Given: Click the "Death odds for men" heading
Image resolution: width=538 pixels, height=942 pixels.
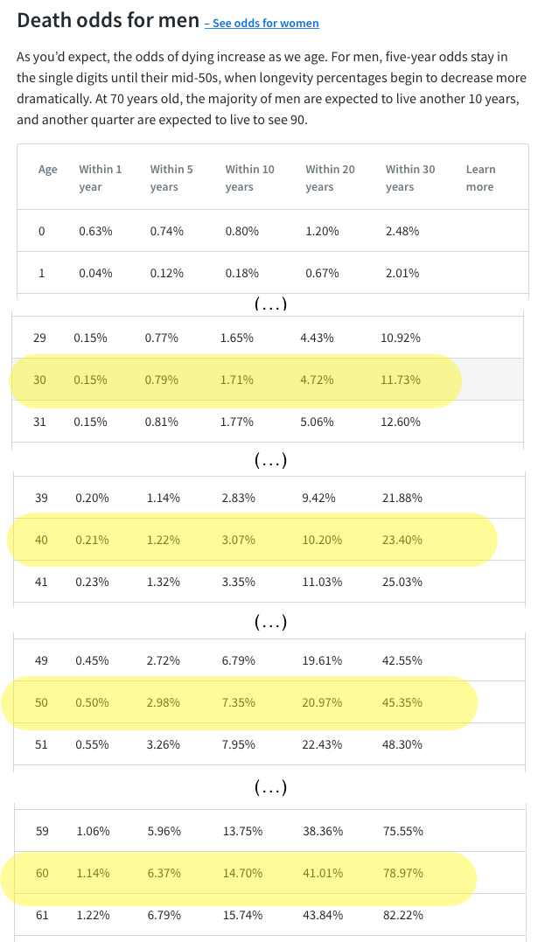Looking at the screenshot, I should click(x=107, y=21).
